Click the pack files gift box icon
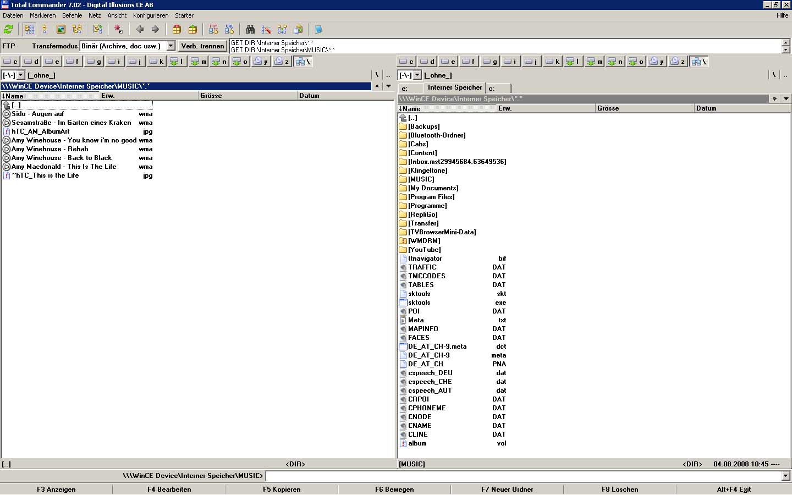This screenshot has width=792, height=495. click(x=177, y=29)
